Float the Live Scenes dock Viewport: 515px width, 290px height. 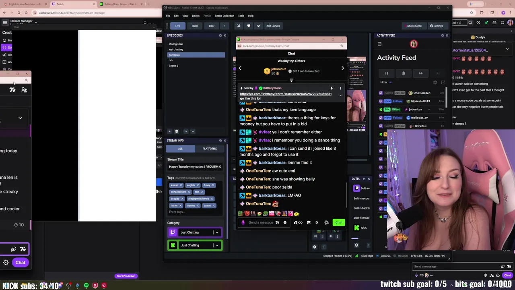(x=220, y=35)
